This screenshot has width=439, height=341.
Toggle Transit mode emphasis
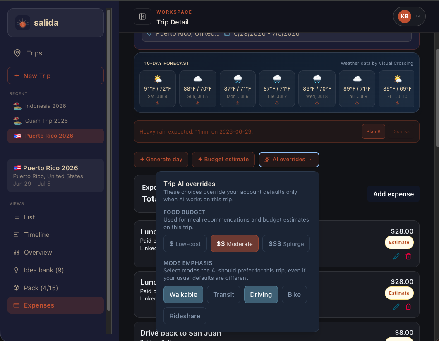[x=224, y=295]
